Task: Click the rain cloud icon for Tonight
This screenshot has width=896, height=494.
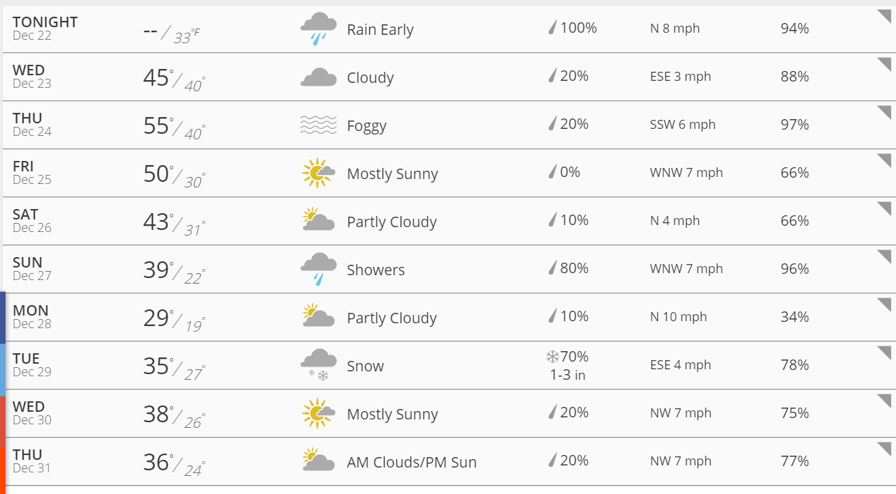Action: pyautogui.click(x=318, y=29)
